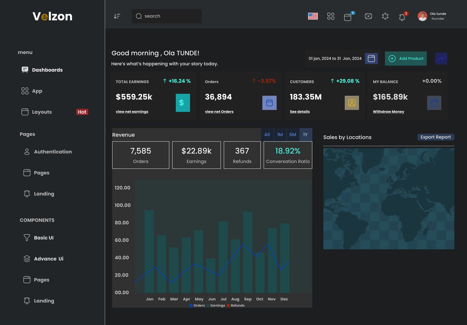Select the 6M revenue range tab
Screen dimensions: 467x325
293,135
